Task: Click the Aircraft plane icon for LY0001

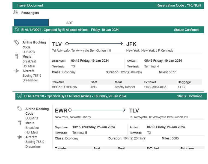Action: (17, 71)
